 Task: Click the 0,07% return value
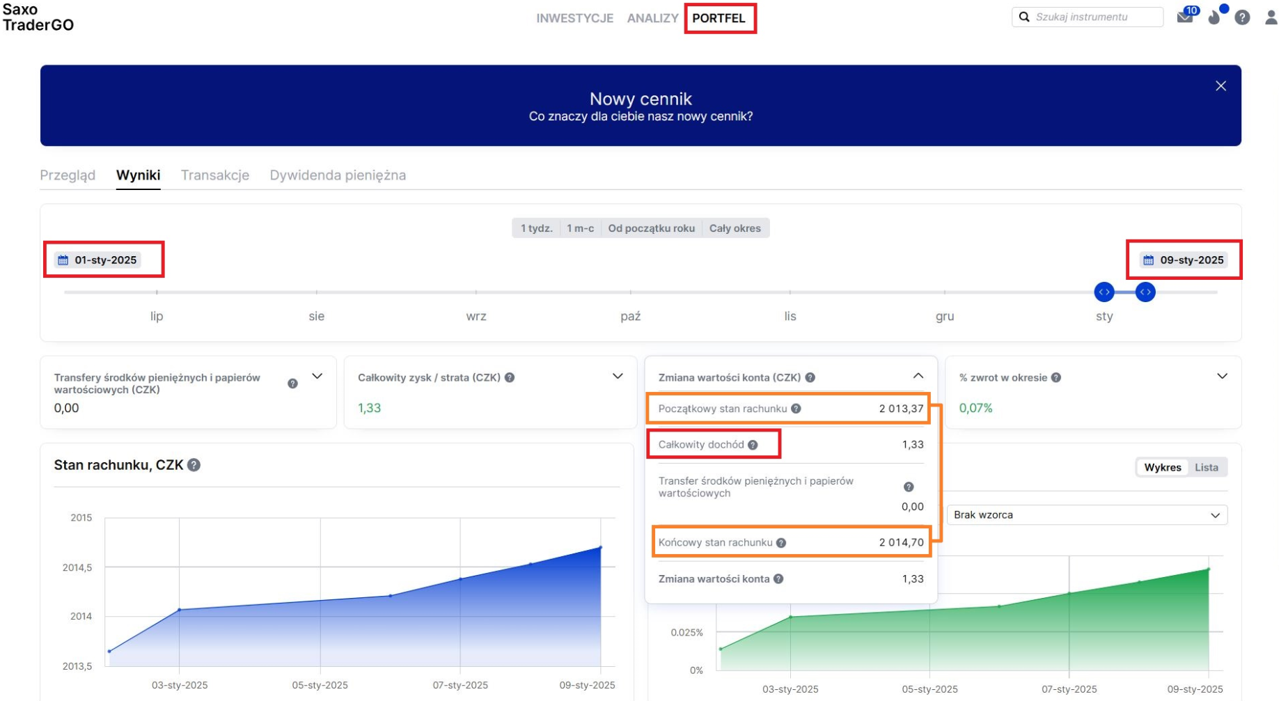[975, 408]
